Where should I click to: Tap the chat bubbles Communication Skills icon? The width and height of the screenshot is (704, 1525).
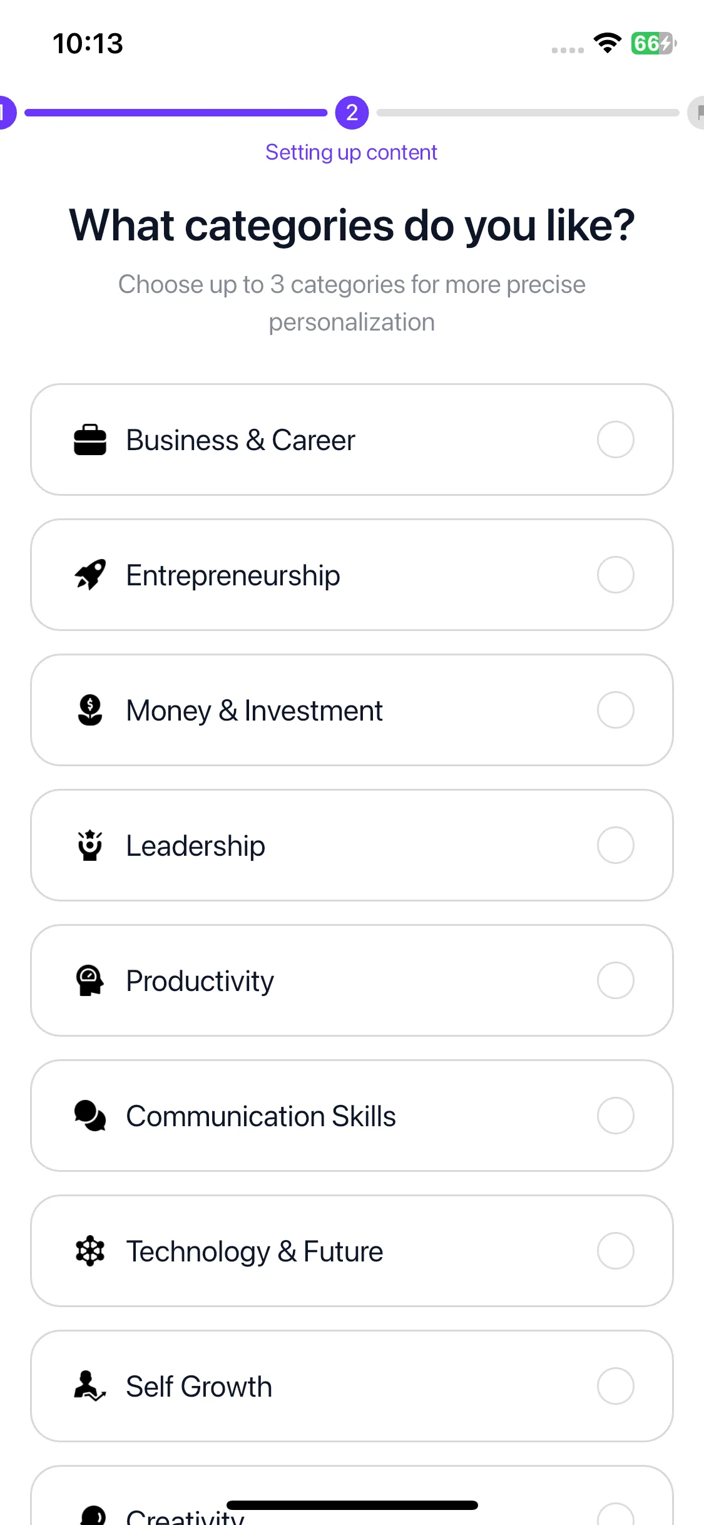(90, 1116)
